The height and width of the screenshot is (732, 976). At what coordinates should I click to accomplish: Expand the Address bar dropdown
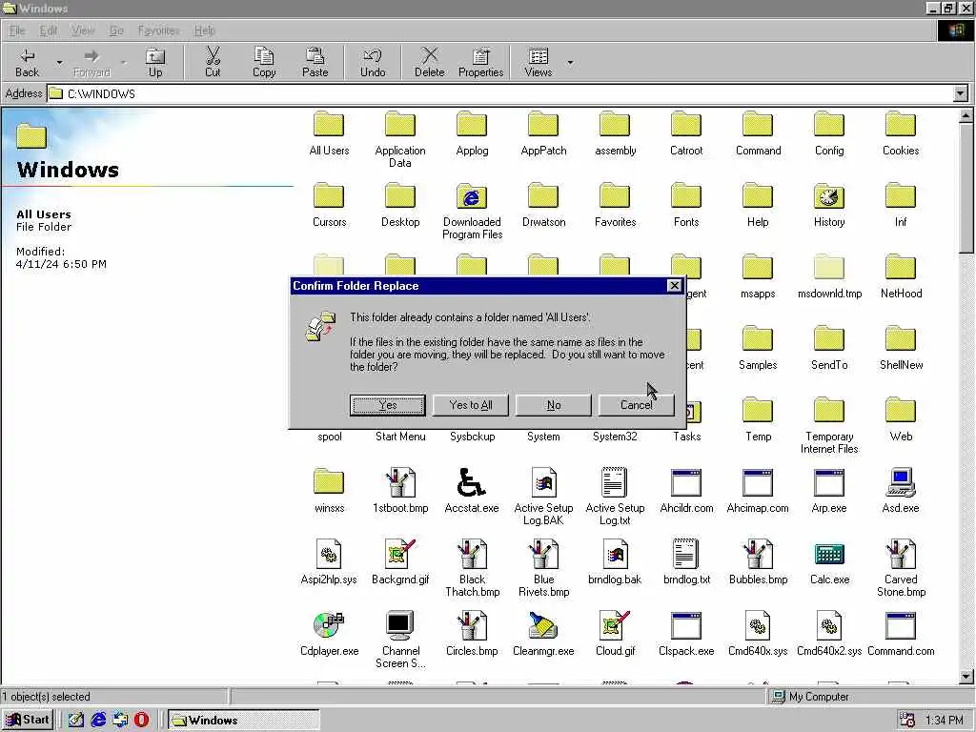961,94
